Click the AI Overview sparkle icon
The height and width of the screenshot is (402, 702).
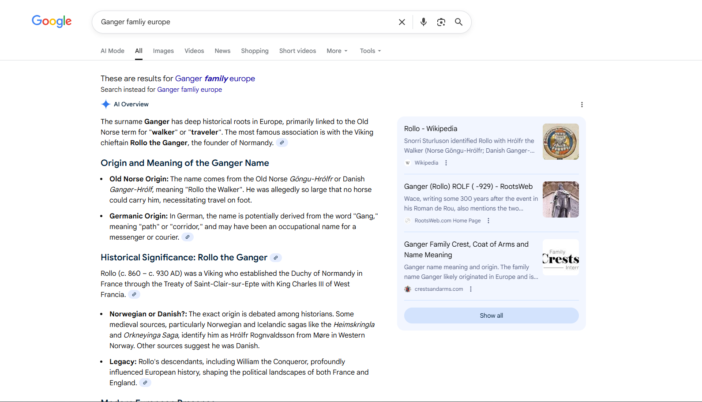point(106,104)
